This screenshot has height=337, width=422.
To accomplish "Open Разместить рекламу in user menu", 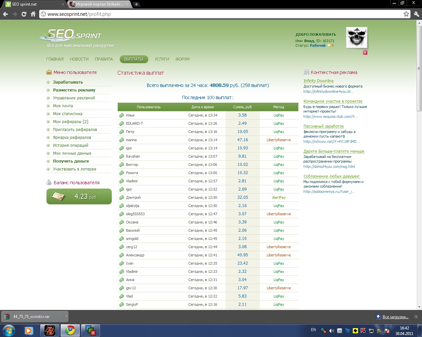I will tap(74, 90).
